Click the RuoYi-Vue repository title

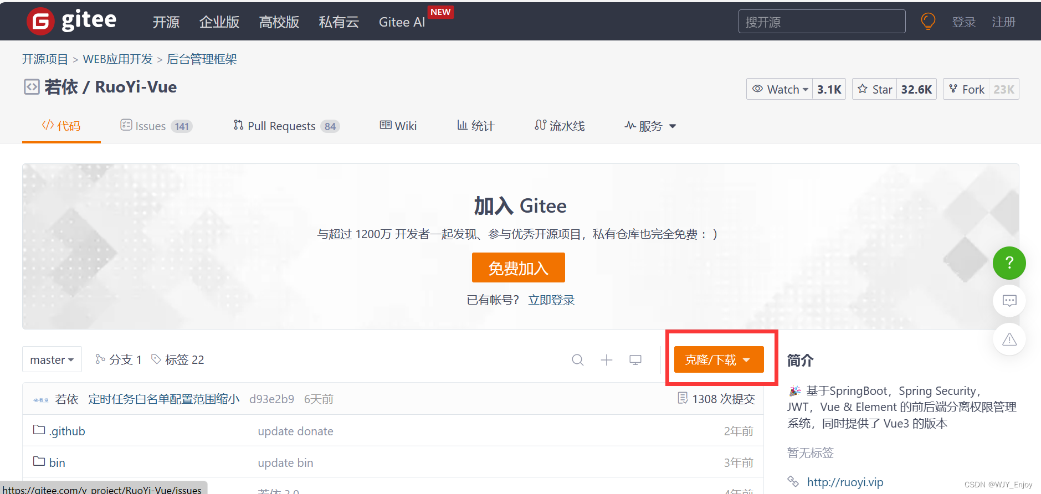[136, 87]
